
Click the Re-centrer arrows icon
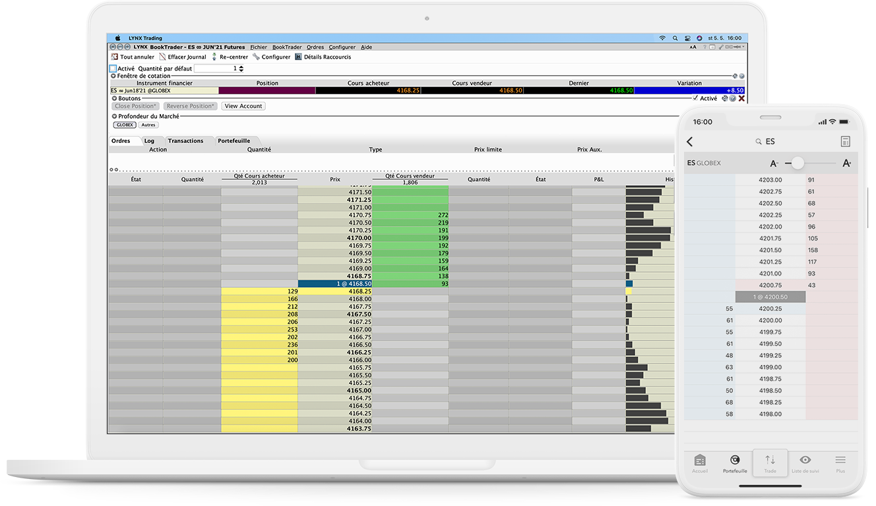click(x=214, y=57)
